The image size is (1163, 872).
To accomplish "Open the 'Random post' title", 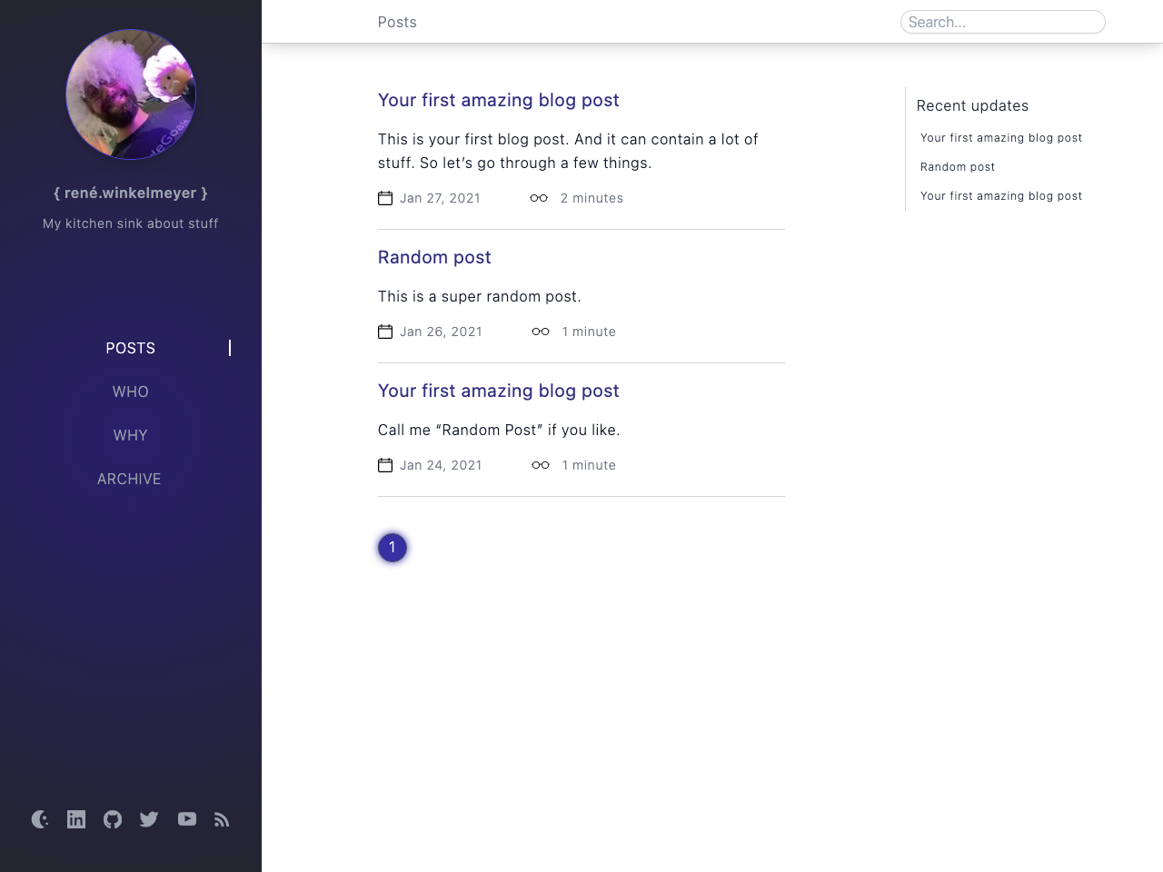I will tap(434, 258).
